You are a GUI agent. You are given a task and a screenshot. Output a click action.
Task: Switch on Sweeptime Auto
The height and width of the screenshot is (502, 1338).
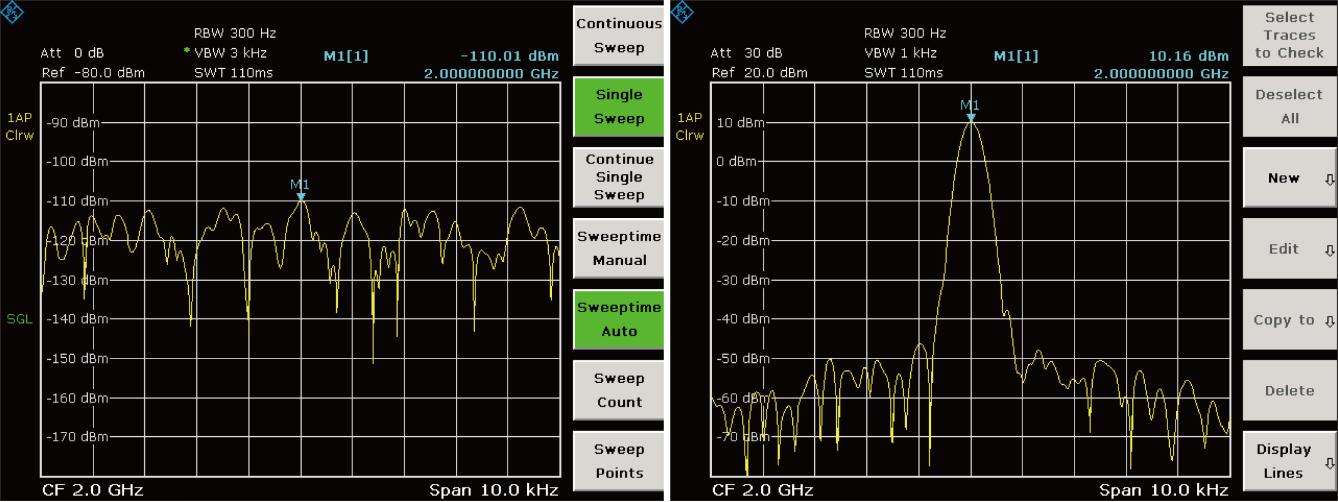618,319
